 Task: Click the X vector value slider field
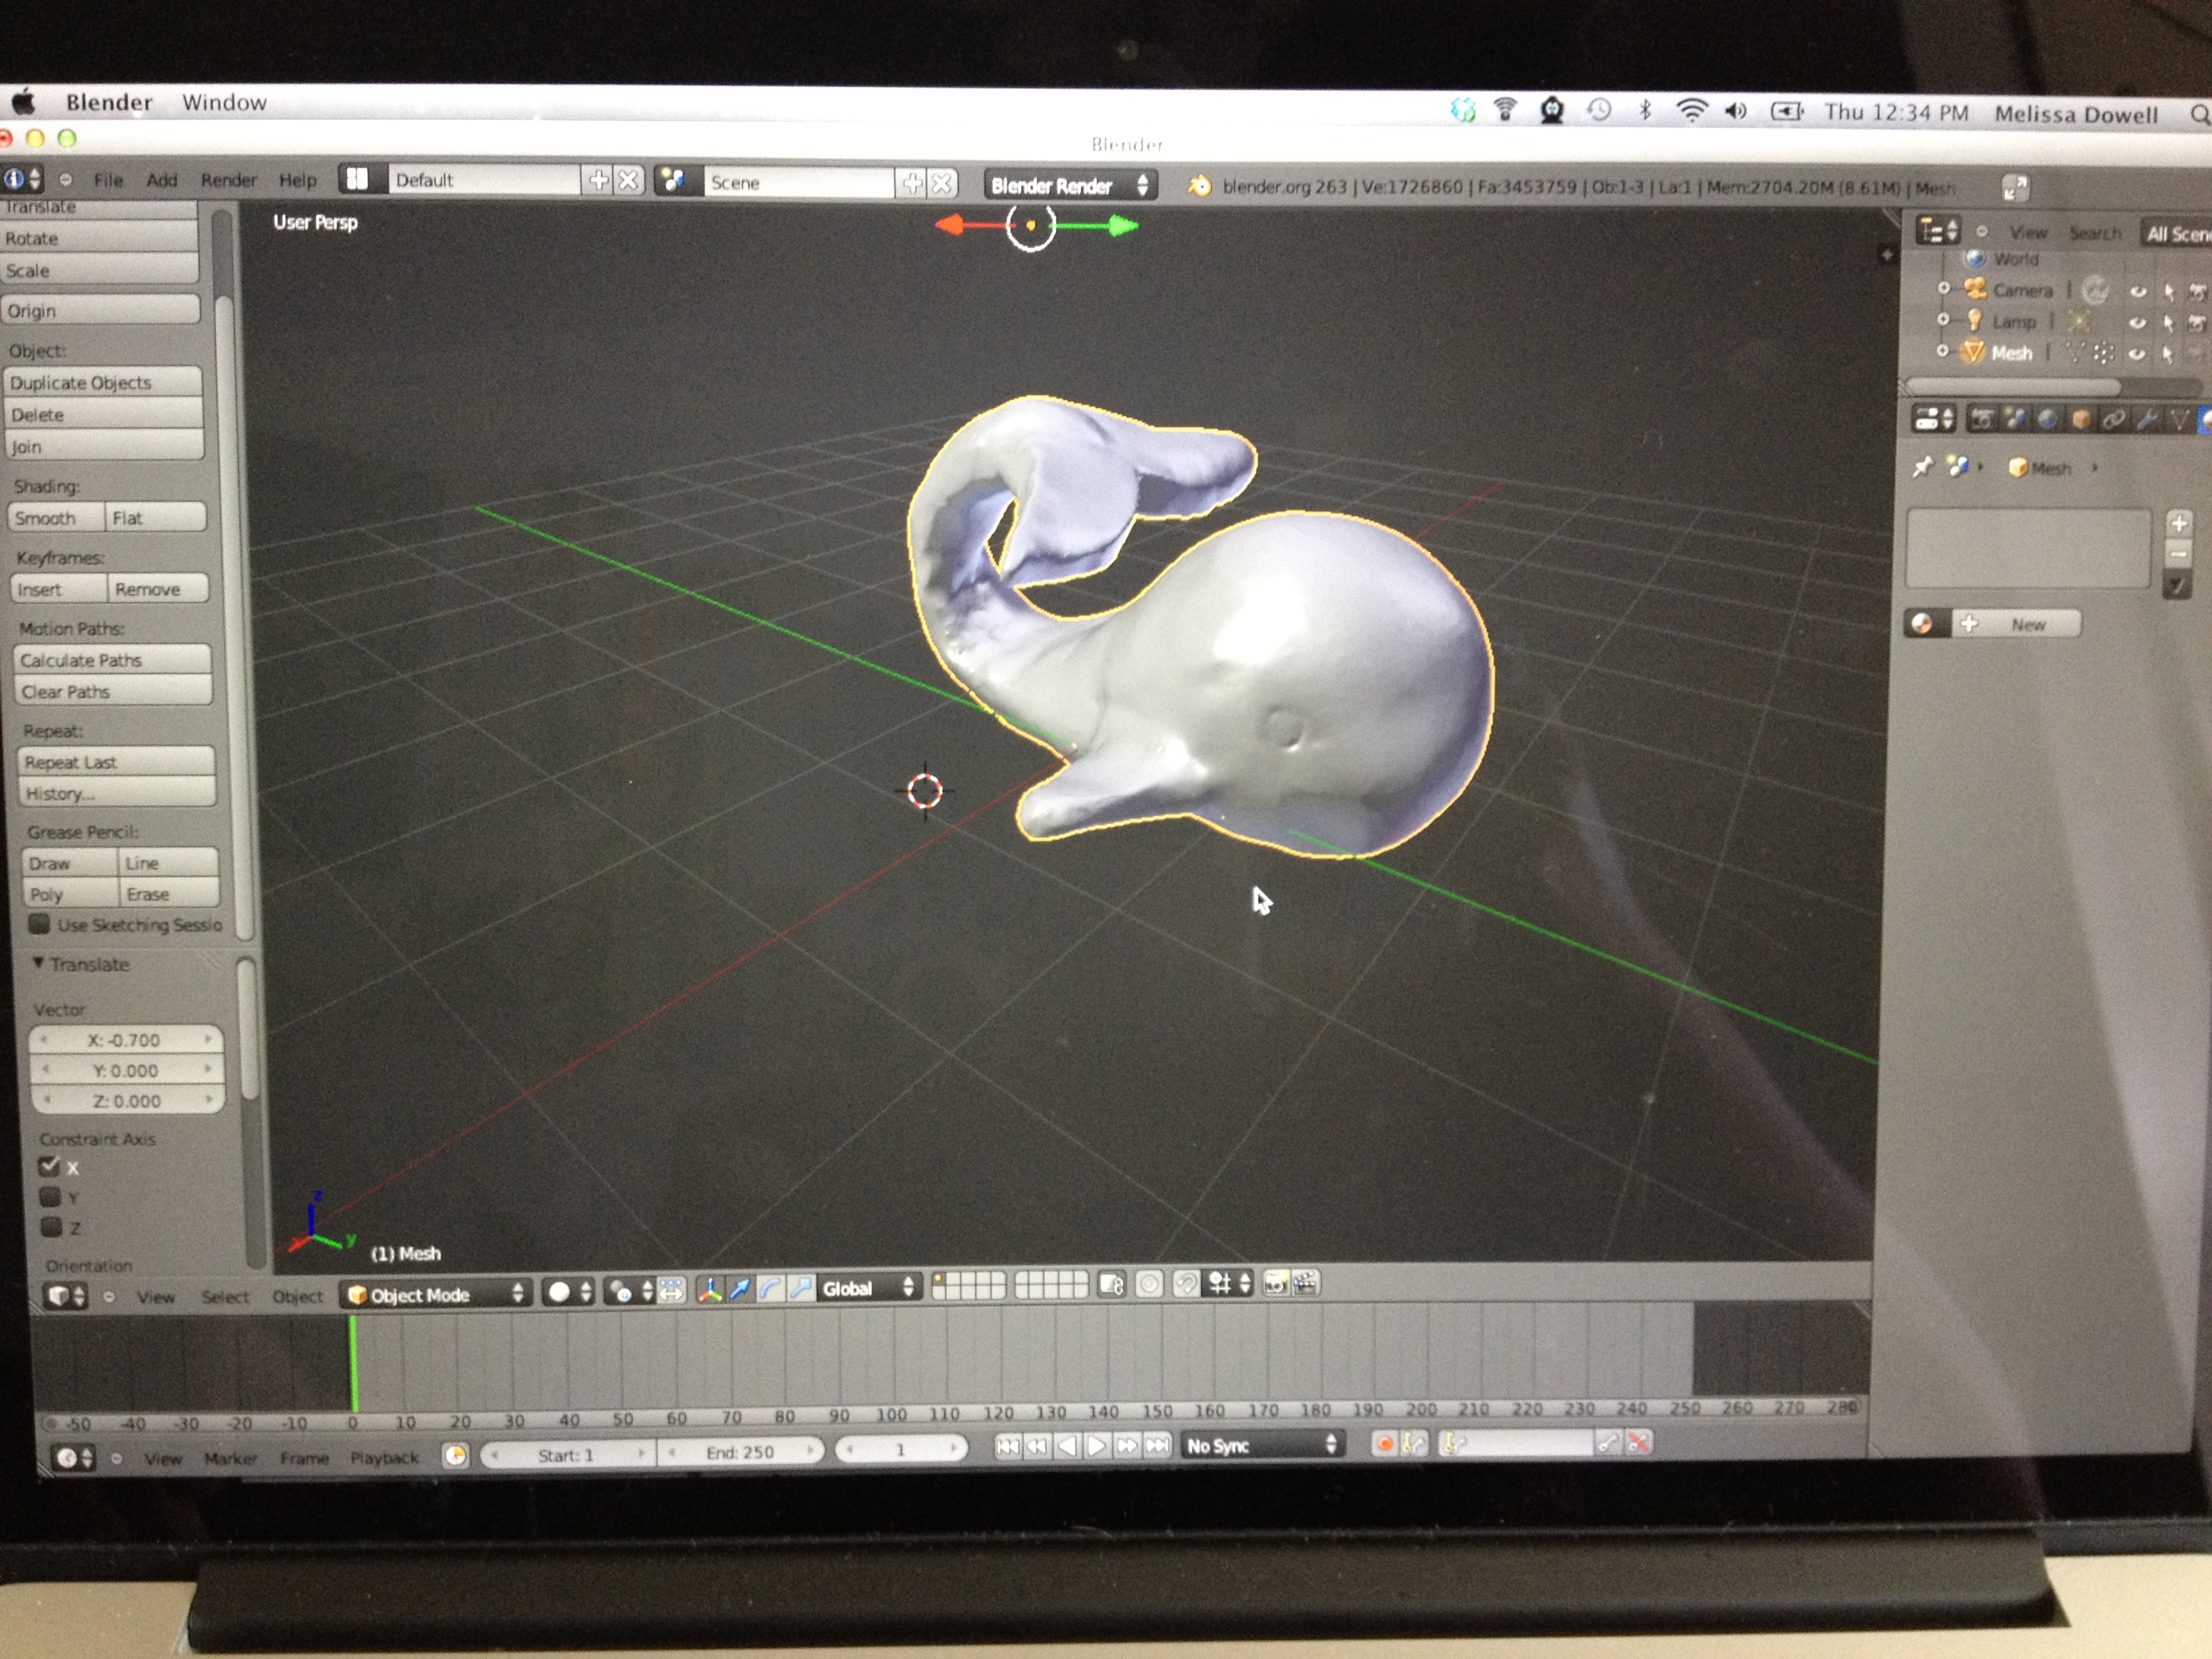tap(125, 1039)
